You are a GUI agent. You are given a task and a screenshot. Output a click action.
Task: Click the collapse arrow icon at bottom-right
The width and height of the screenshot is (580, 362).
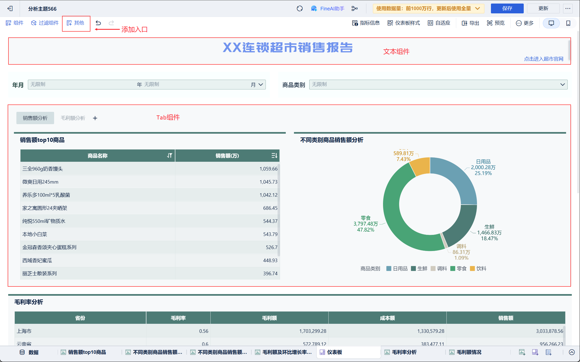[x=572, y=352]
